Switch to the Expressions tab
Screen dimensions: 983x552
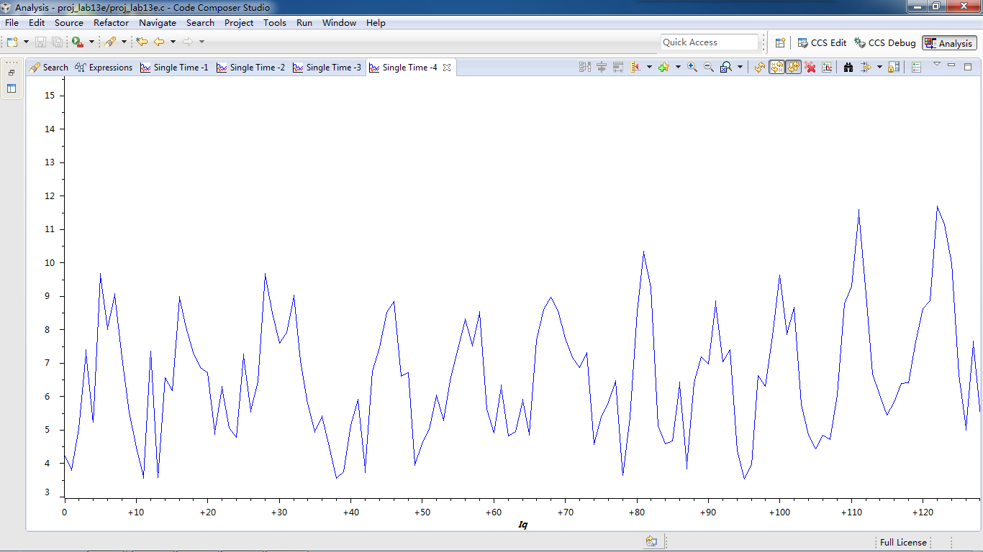pyautogui.click(x=104, y=67)
